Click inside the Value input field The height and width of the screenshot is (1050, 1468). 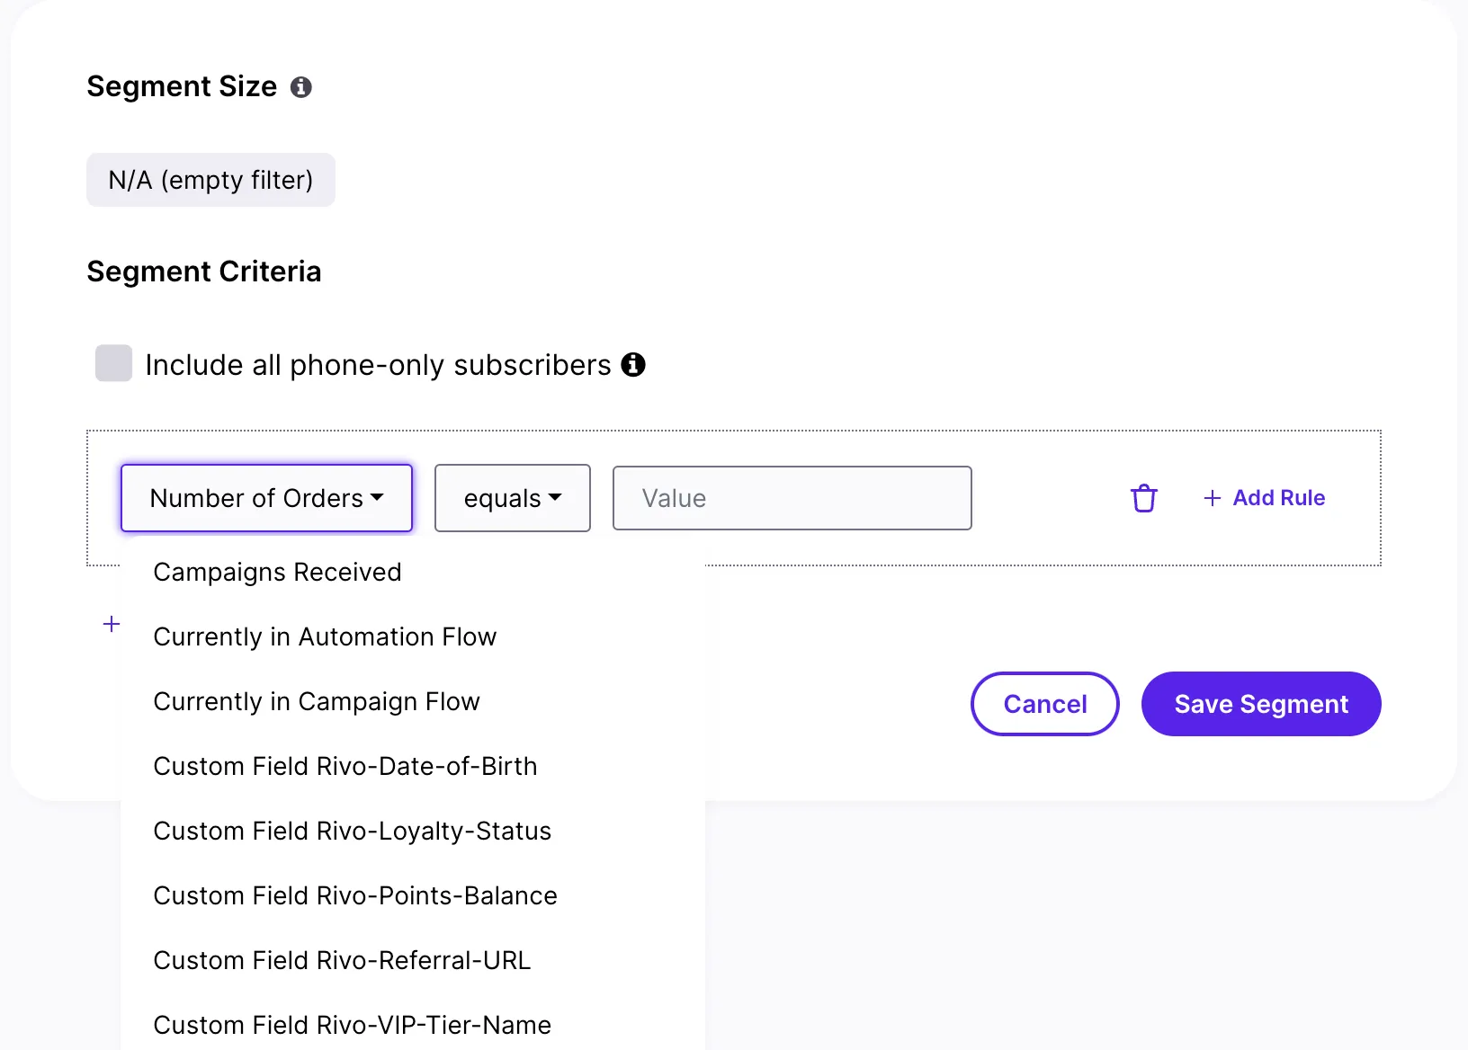[792, 498]
